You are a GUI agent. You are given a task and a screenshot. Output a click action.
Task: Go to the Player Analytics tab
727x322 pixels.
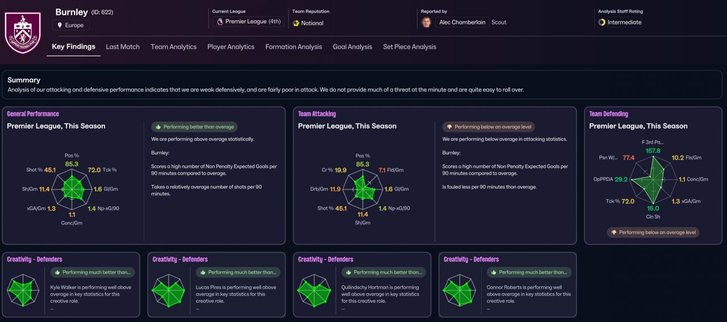(x=231, y=47)
